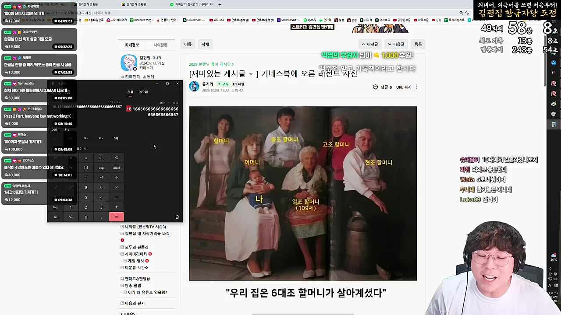Open the 사이버리어카 board in sidebar
The height and width of the screenshot is (315, 561).
(136, 254)
